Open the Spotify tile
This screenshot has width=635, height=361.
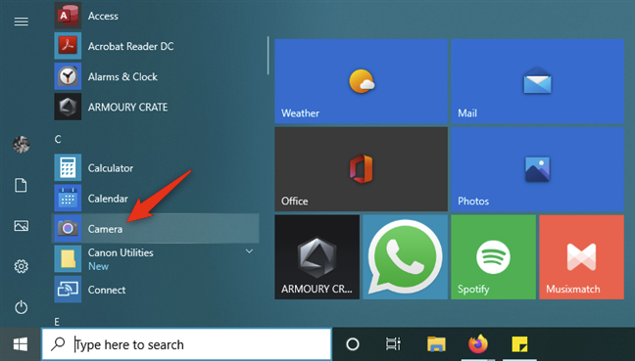[x=493, y=257]
